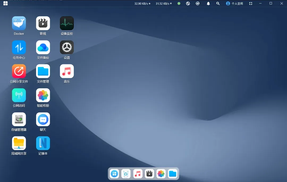
Task: Launch 设备监控 device monitor
Action: click(67, 23)
